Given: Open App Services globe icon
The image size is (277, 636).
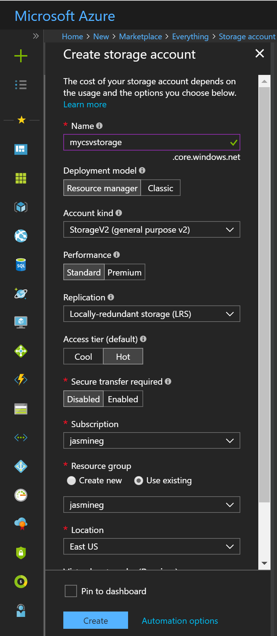Looking at the screenshot, I should click(x=21, y=236).
